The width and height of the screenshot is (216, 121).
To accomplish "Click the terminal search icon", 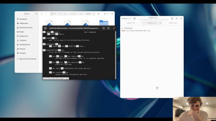I will point(104,28).
